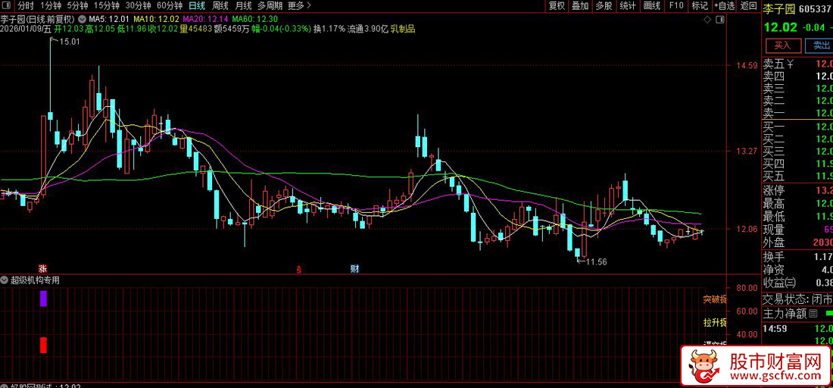Click stock code 605337
Image resolution: width=833 pixels, height=388 pixels.
tap(816, 8)
